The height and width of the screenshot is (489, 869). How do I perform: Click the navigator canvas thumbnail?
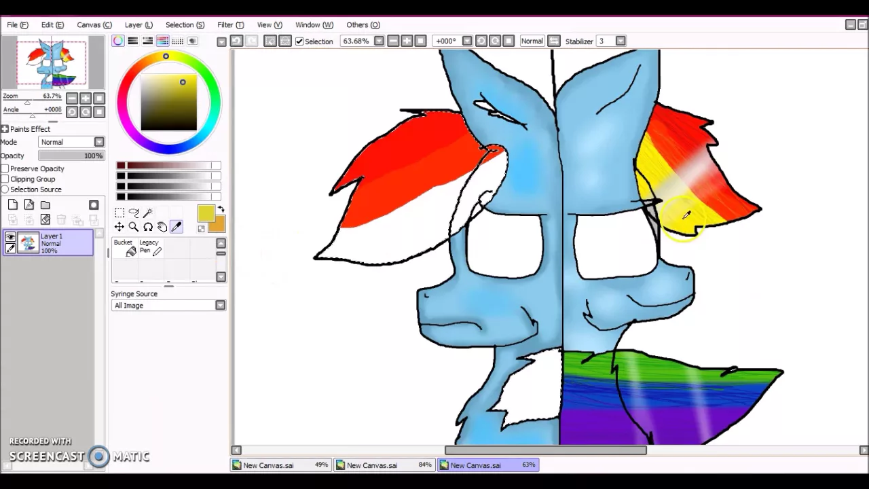point(52,63)
